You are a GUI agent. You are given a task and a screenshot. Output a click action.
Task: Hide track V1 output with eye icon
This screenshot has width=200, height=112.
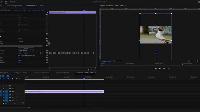pyautogui.click(x=13, y=91)
